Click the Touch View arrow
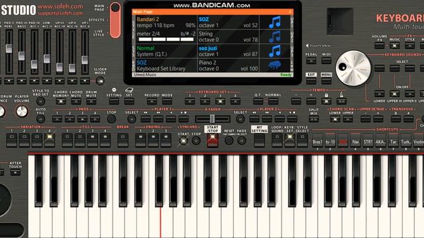Image resolution: width=424 pixels, height=238 pixels. point(307,46)
